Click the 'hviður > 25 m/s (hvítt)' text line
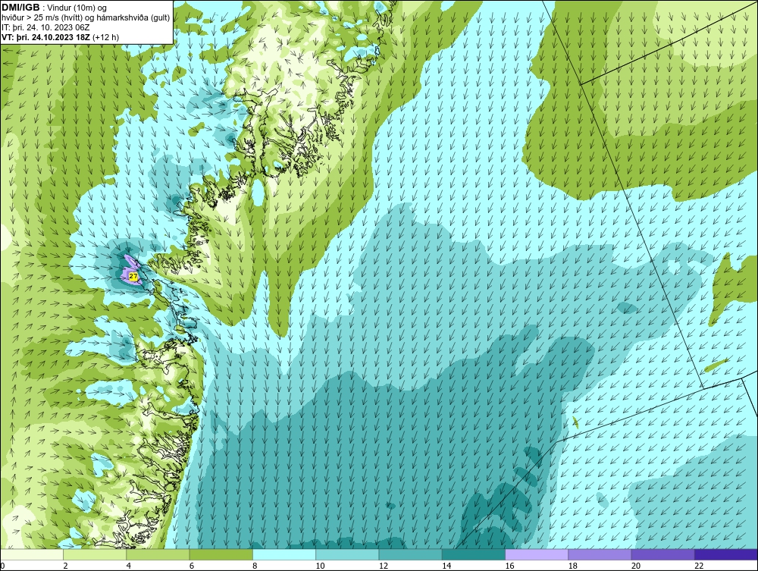This screenshot has height=571, width=758. [x=42, y=17]
